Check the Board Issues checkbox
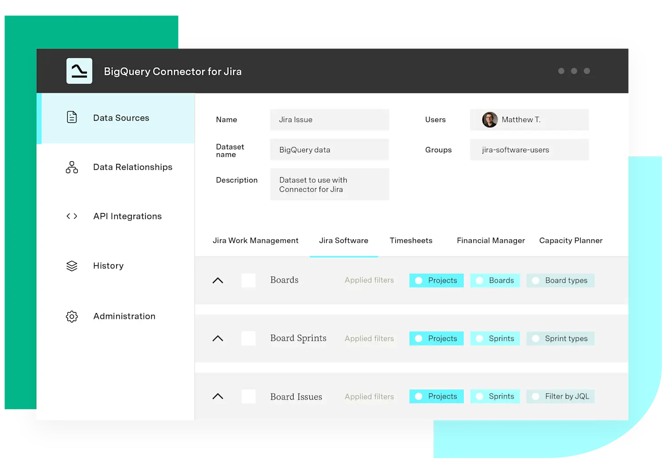The image size is (665, 469). tap(248, 396)
